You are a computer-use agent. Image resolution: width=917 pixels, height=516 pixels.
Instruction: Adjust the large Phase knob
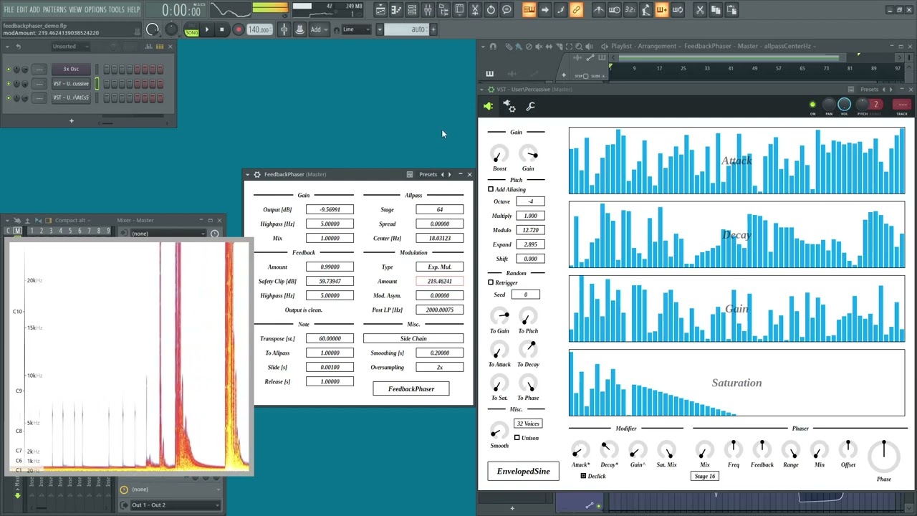(x=884, y=457)
